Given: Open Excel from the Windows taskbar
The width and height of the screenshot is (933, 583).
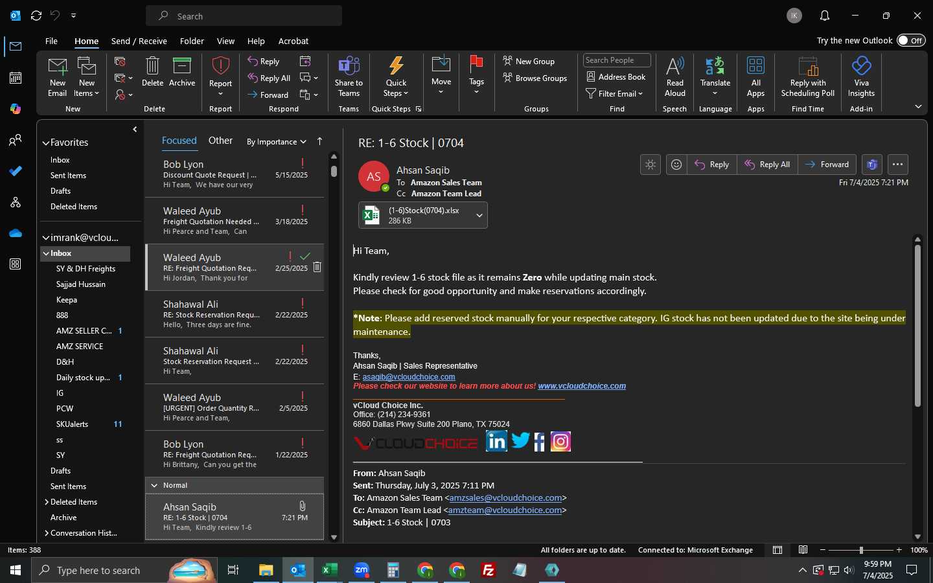Looking at the screenshot, I should (x=329, y=570).
